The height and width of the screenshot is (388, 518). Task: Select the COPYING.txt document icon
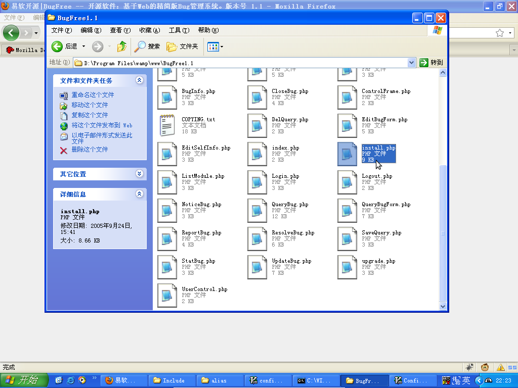(167, 125)
